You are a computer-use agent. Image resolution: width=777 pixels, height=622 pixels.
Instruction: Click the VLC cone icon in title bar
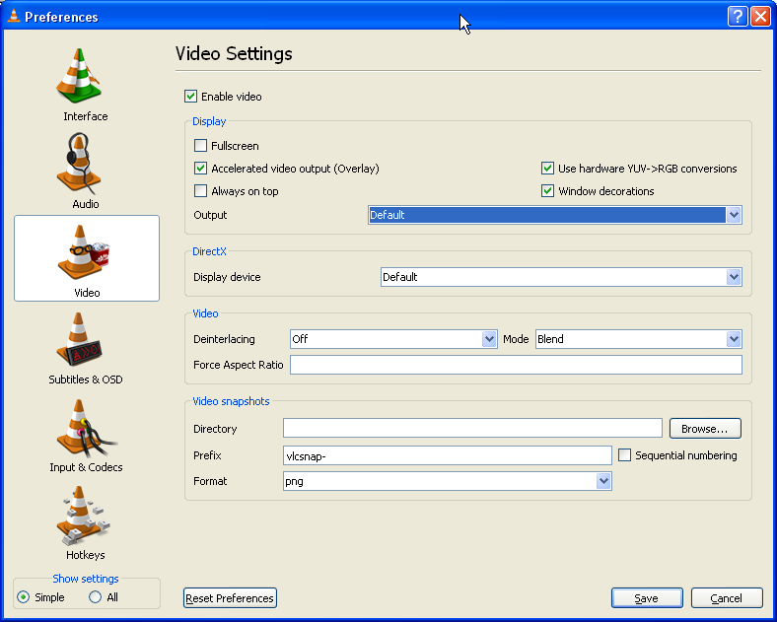14,17
